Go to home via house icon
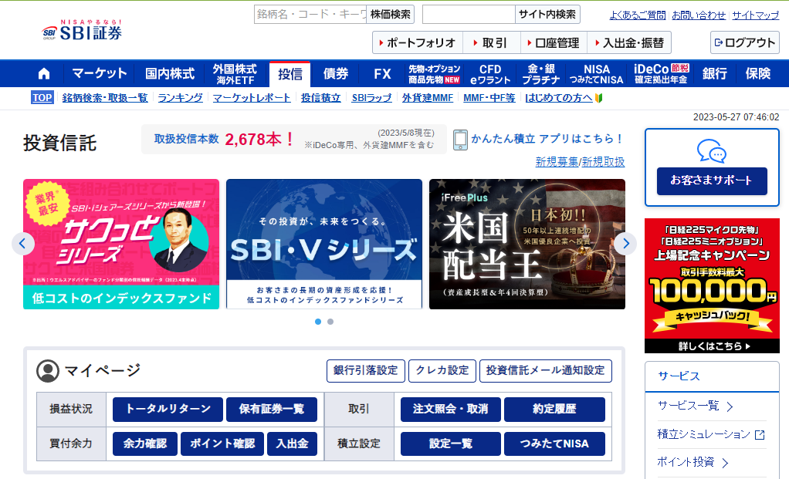789x479 pixels. (x=44, y=74)
